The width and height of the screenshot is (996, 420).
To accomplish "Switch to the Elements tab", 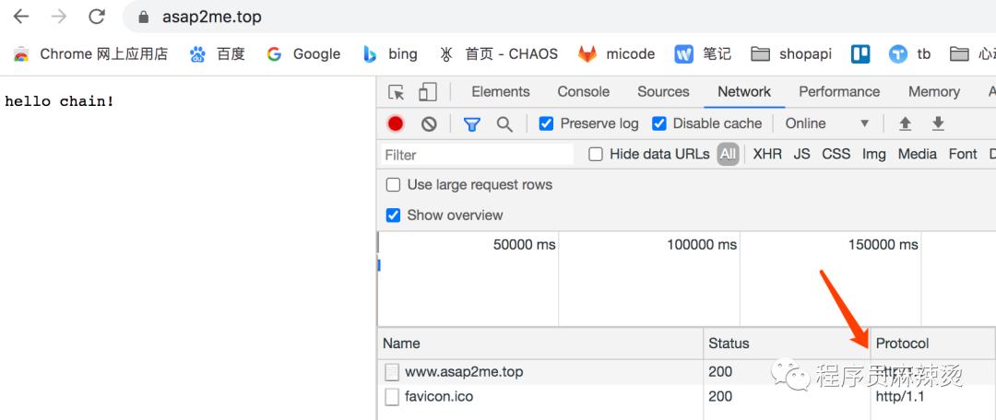I will click(x=501, y=92).
